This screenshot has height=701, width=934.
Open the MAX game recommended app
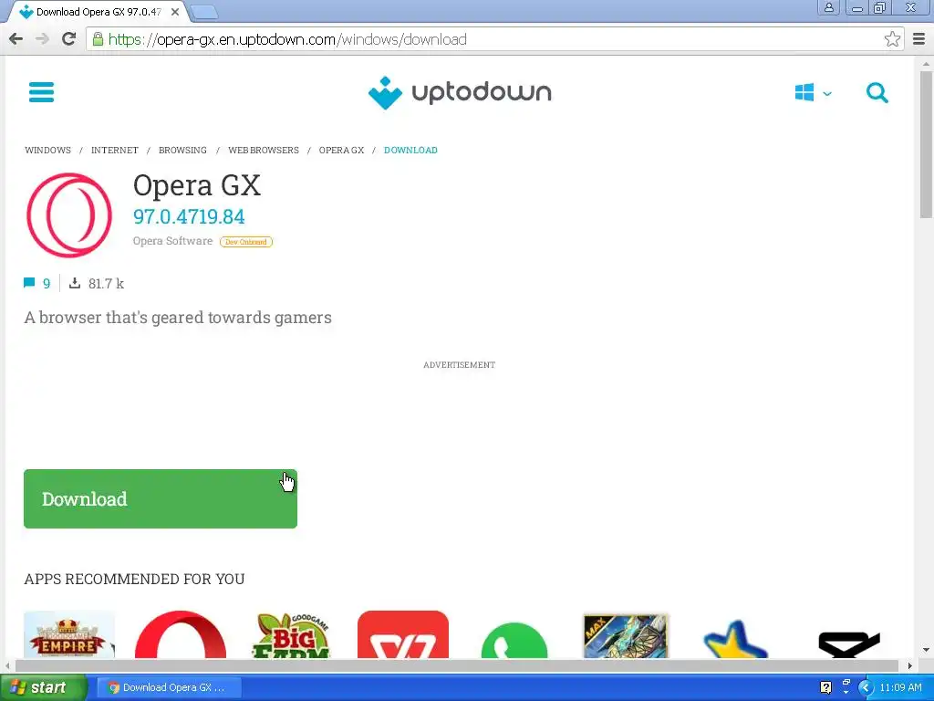point(626,636)
